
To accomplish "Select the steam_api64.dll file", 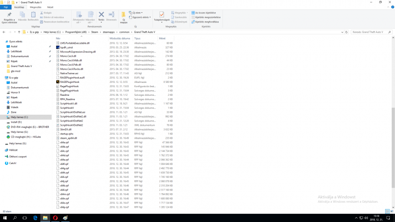I will coord(68,138).
